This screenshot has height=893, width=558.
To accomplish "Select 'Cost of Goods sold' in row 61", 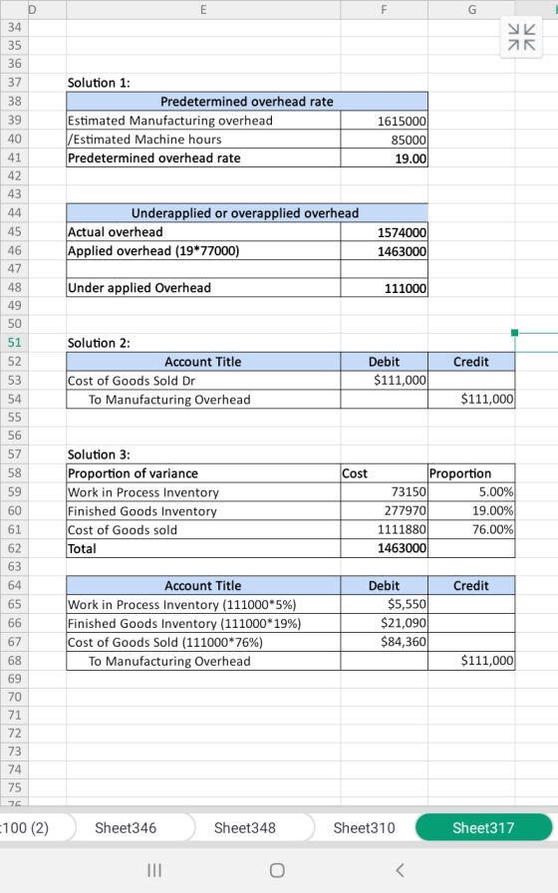I will pyautogui.click(x=203, y=529).
